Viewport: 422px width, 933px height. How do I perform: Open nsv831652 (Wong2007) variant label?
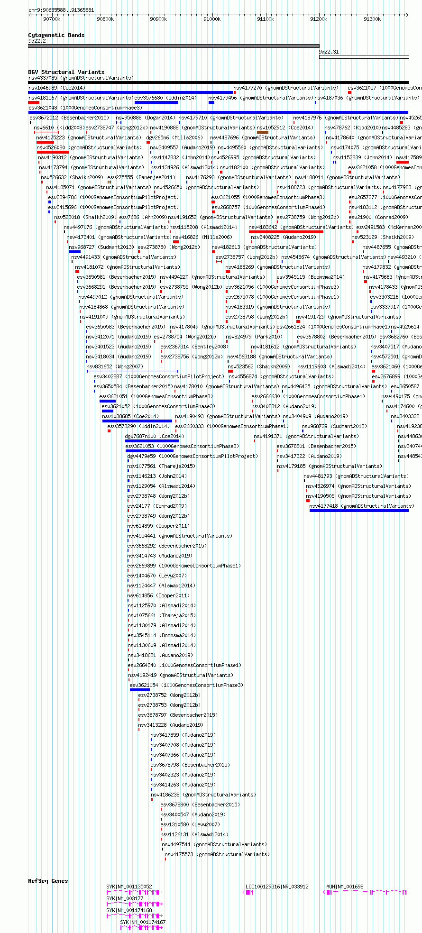click(115, 366)
